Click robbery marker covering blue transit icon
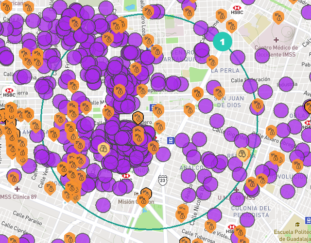The width and height of the screenshot is (311, 243). point(148,41)
